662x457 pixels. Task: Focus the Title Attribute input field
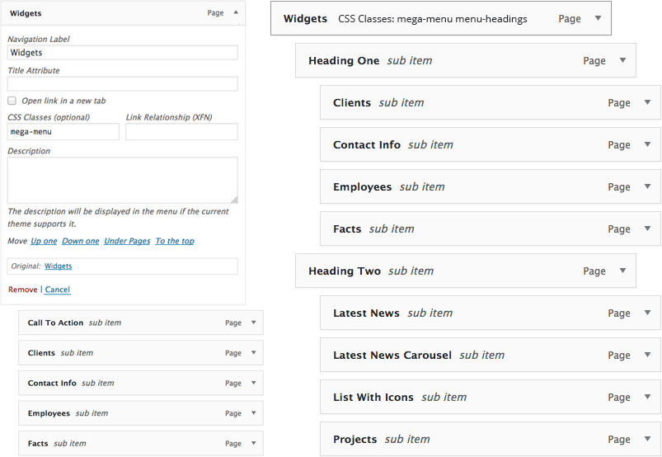[123, 83]
